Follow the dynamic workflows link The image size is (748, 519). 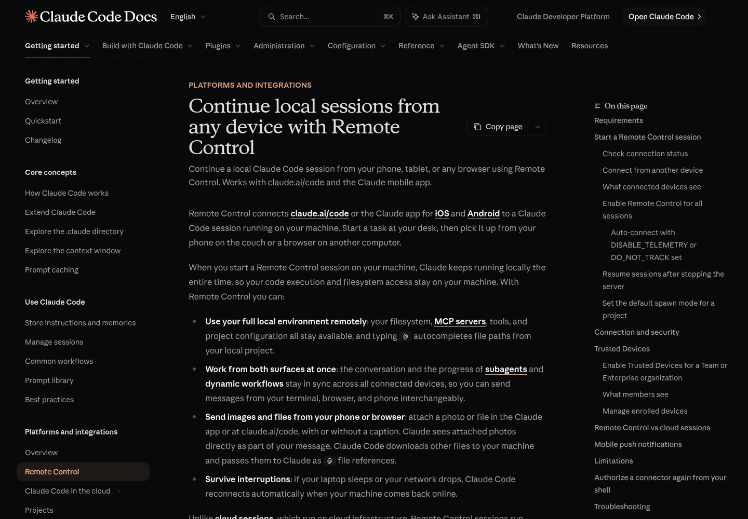pyautogui.click(x=244, y=384)
